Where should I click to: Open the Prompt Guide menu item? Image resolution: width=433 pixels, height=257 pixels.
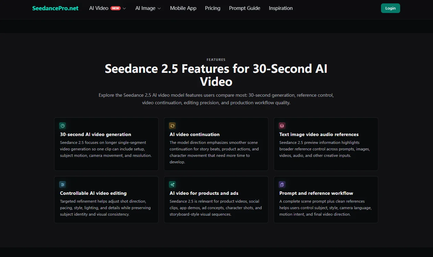245,8
